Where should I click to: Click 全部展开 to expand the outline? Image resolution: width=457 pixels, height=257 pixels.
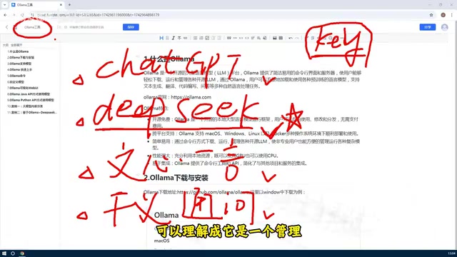pos(16,45)
